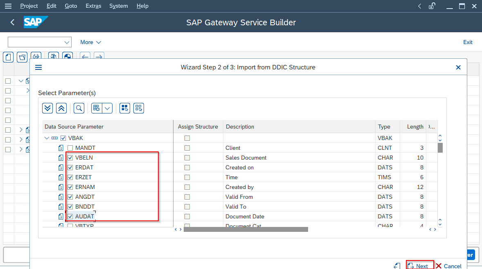The image size is (482, 269).
Task: Collapse the first project tree node behind wizard
Action: click(x=21, y=81)
